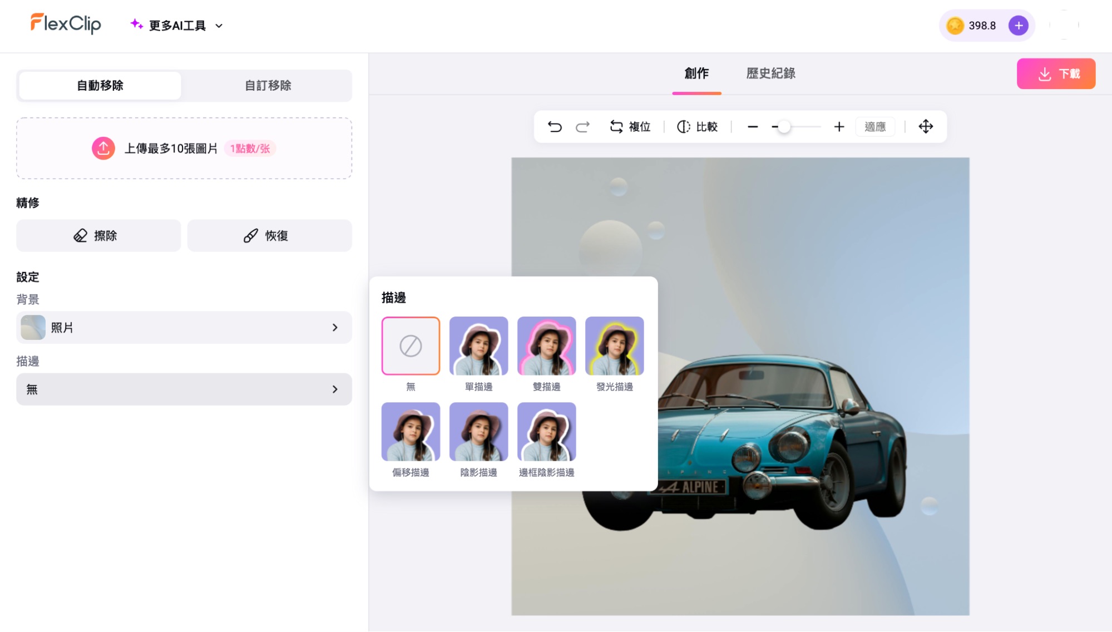Open the 更多AI工具 dropdown menu

pyautogui.click(x=177, y=26)
